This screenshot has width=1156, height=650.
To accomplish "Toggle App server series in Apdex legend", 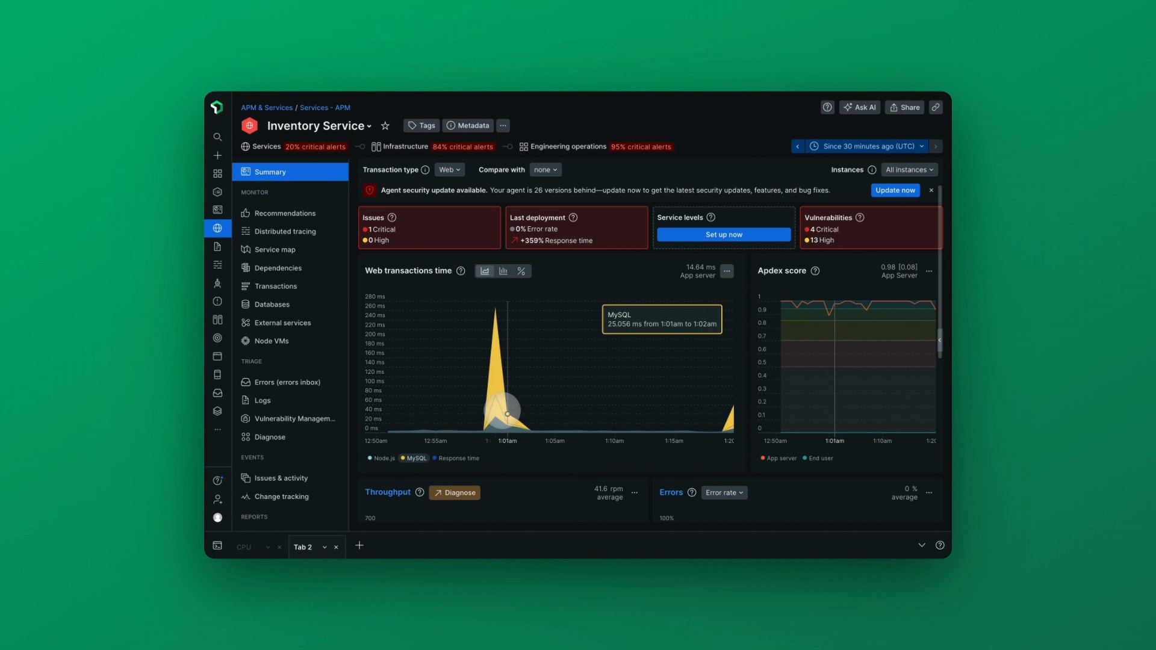I will point(778,458).
